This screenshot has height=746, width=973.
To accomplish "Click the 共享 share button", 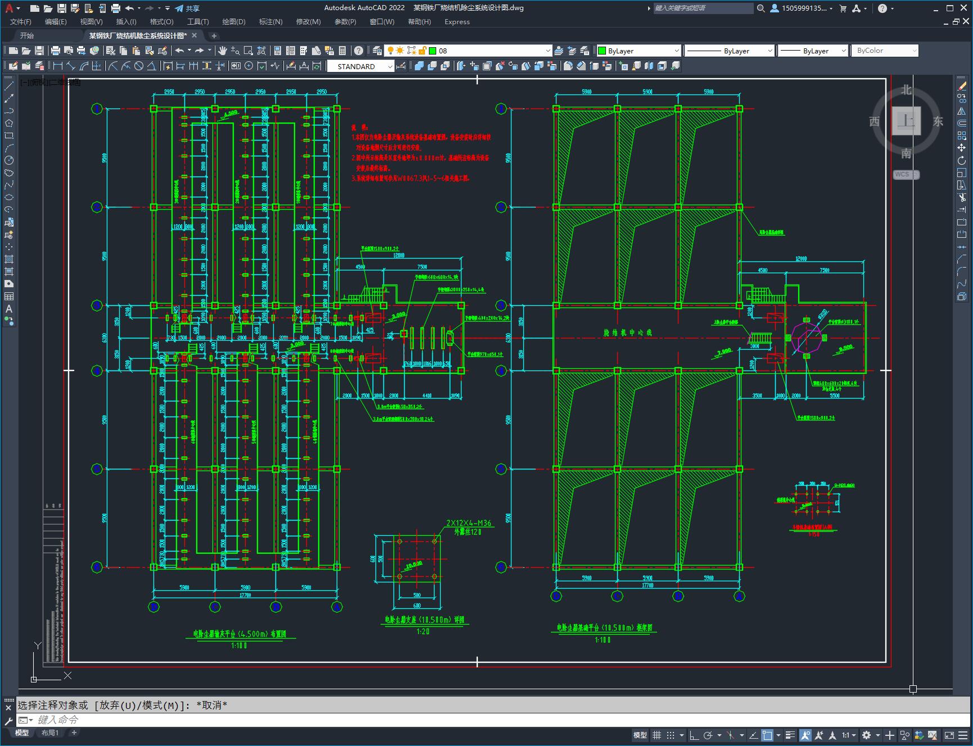I will [188, 8].
